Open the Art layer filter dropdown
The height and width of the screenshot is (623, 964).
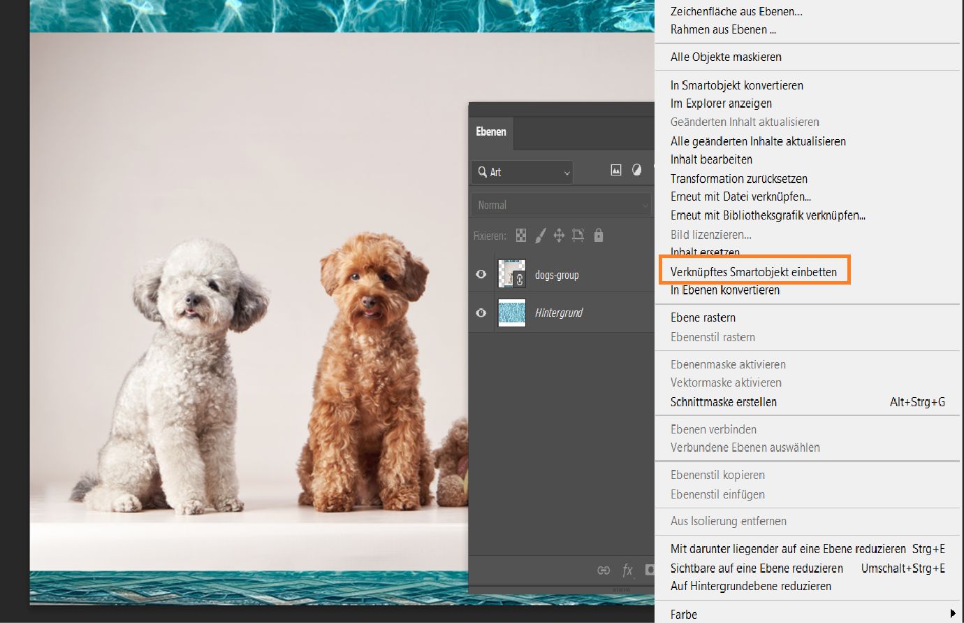click(522, 172)
